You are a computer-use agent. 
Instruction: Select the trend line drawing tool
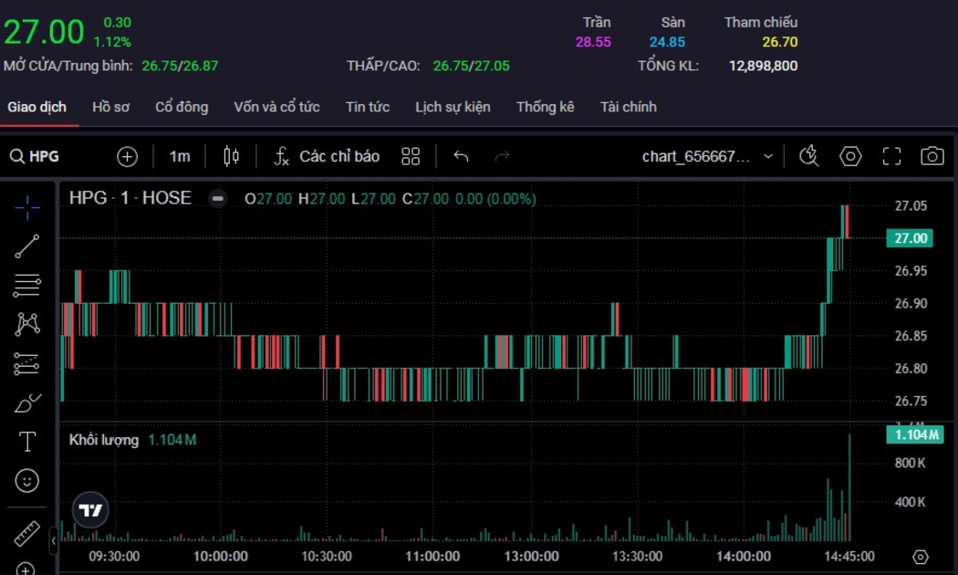(x=27, y=246)
